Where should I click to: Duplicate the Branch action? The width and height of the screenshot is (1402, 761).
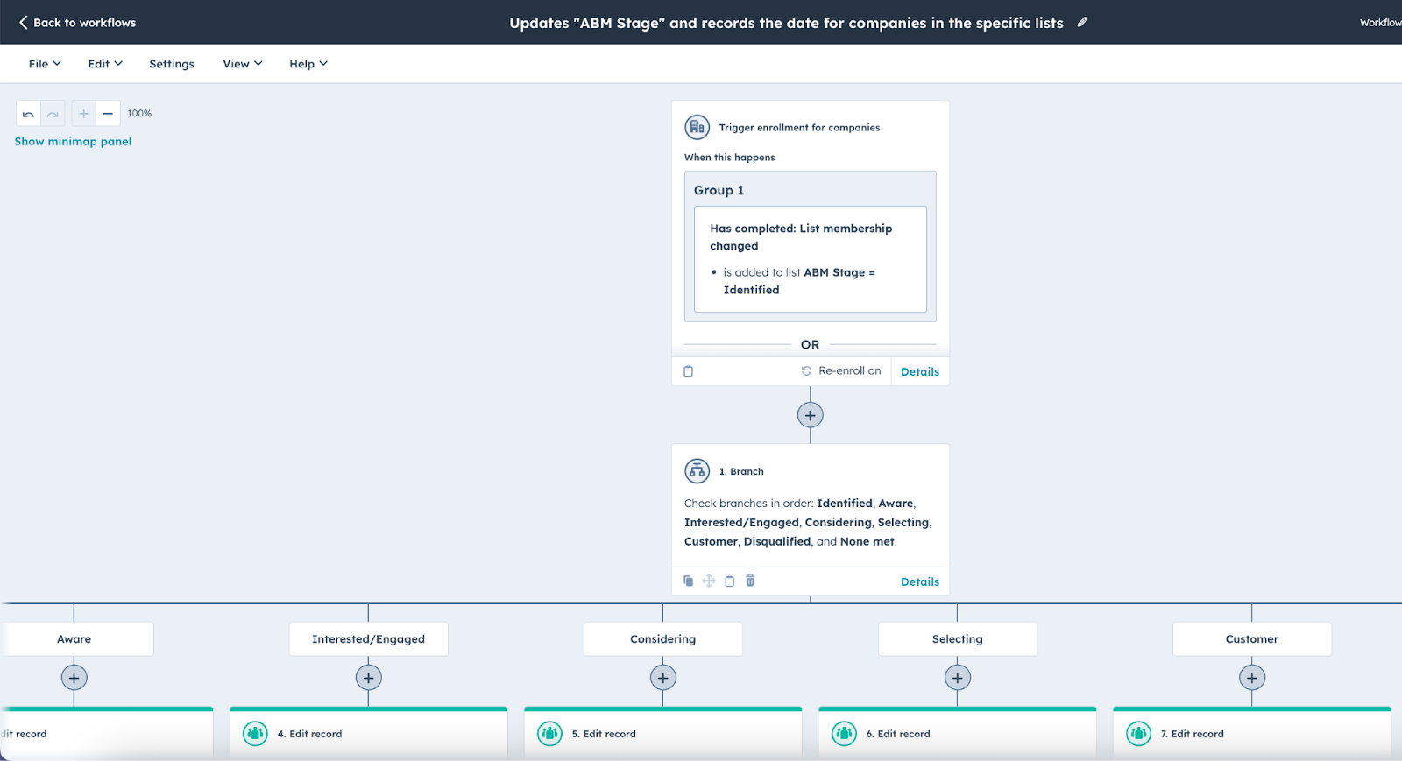tap(688, 581)
